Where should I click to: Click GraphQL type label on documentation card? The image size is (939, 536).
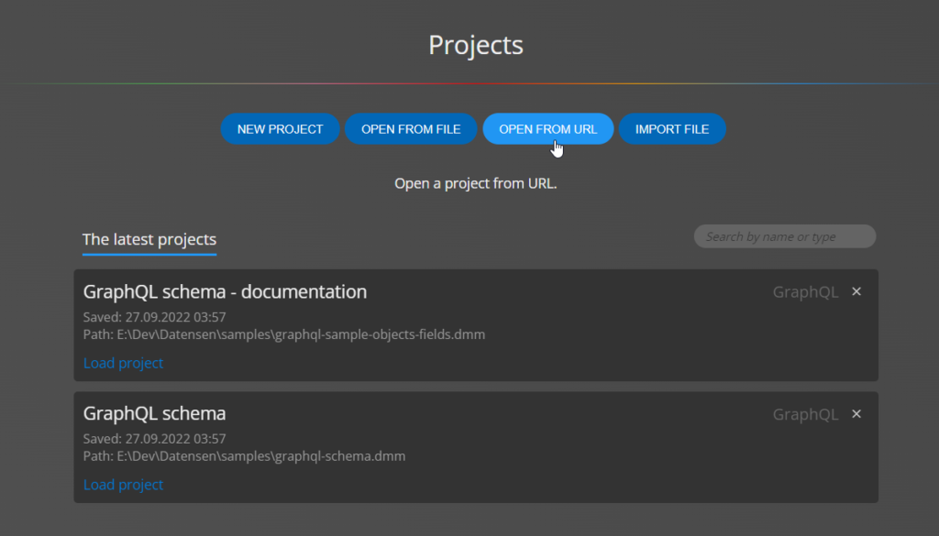tap(805, 292)
